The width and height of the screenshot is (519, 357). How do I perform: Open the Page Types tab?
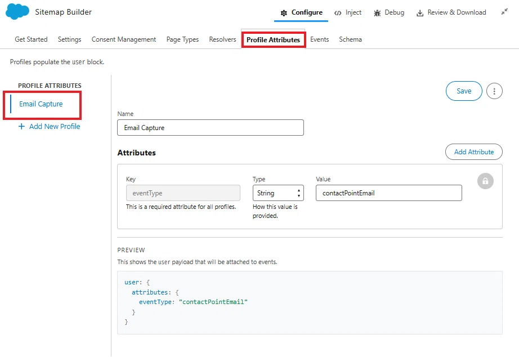click(x=182, y=39)
